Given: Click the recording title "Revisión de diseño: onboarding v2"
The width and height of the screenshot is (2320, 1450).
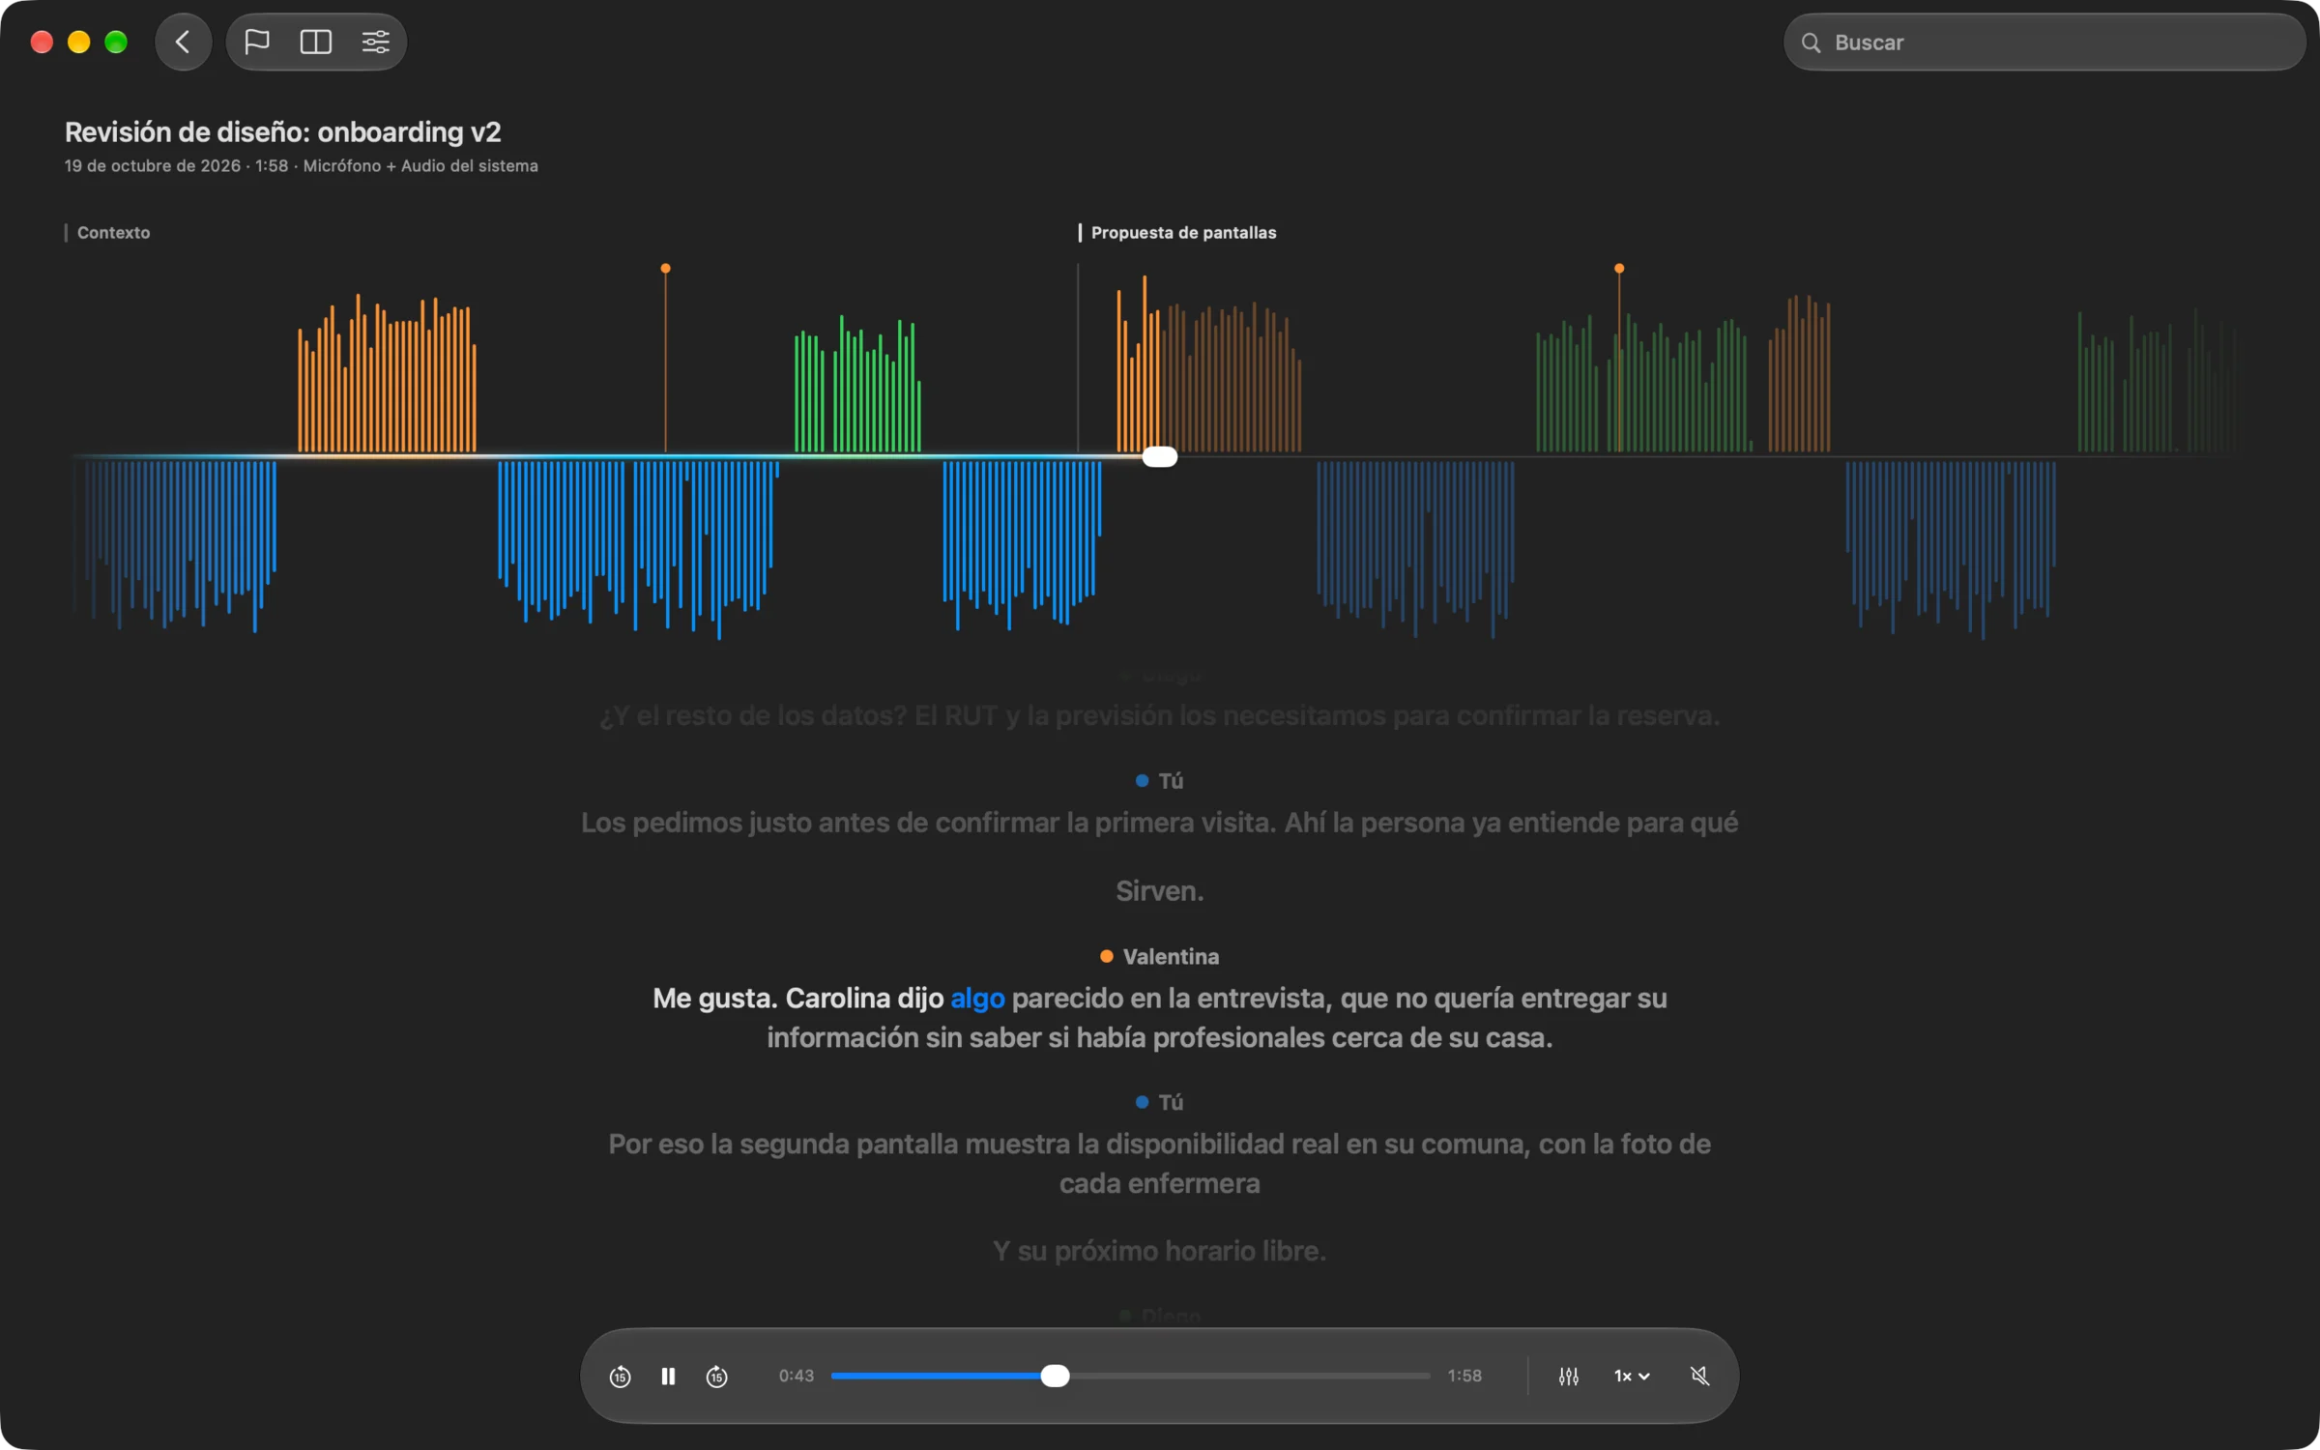Looking at the screenshot, I should pyautogui.click(x=283, y=131).
